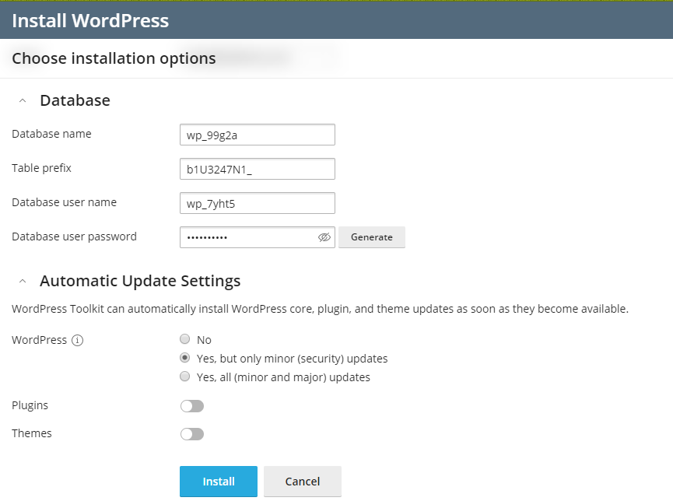Reveal the database password with the eye icon
The image size is (673, 501).
coord(324,237)
